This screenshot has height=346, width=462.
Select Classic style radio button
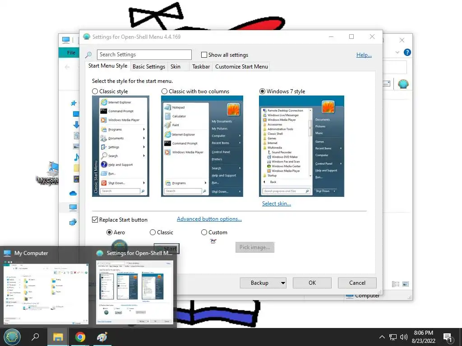coord(95,91)
